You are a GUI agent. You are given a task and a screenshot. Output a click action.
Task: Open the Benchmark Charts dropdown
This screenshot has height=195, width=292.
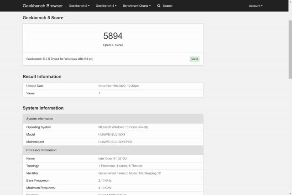pos(137,6)
